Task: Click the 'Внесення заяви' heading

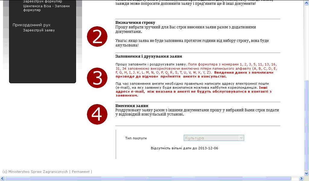Action: (132, 106)
